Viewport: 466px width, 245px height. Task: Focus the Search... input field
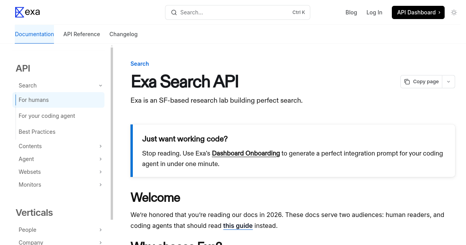pos(238,12)
